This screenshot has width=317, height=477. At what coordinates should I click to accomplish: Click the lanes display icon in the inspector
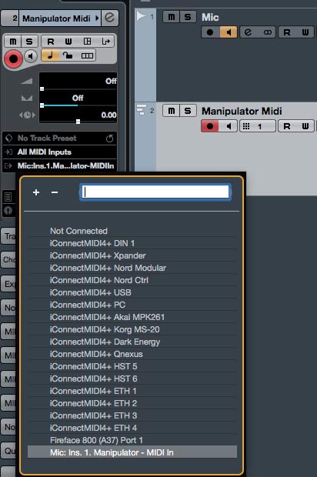[x=87, y=55]
